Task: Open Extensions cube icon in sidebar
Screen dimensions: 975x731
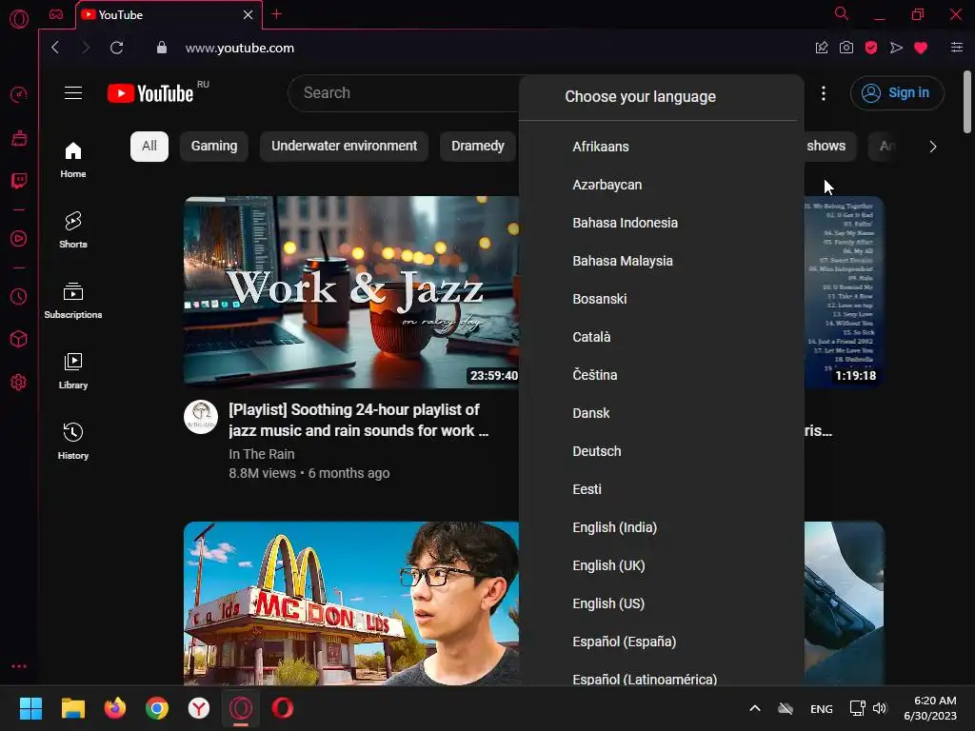Action: [19, 339]
